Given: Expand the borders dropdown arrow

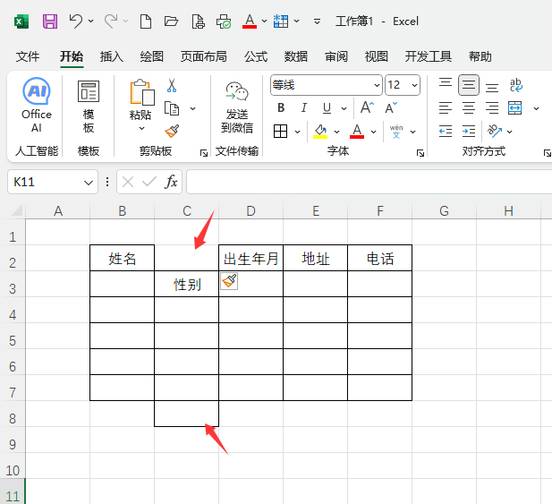Looking at the screenshot, I should pyautogui.click(x=298, y=132).
